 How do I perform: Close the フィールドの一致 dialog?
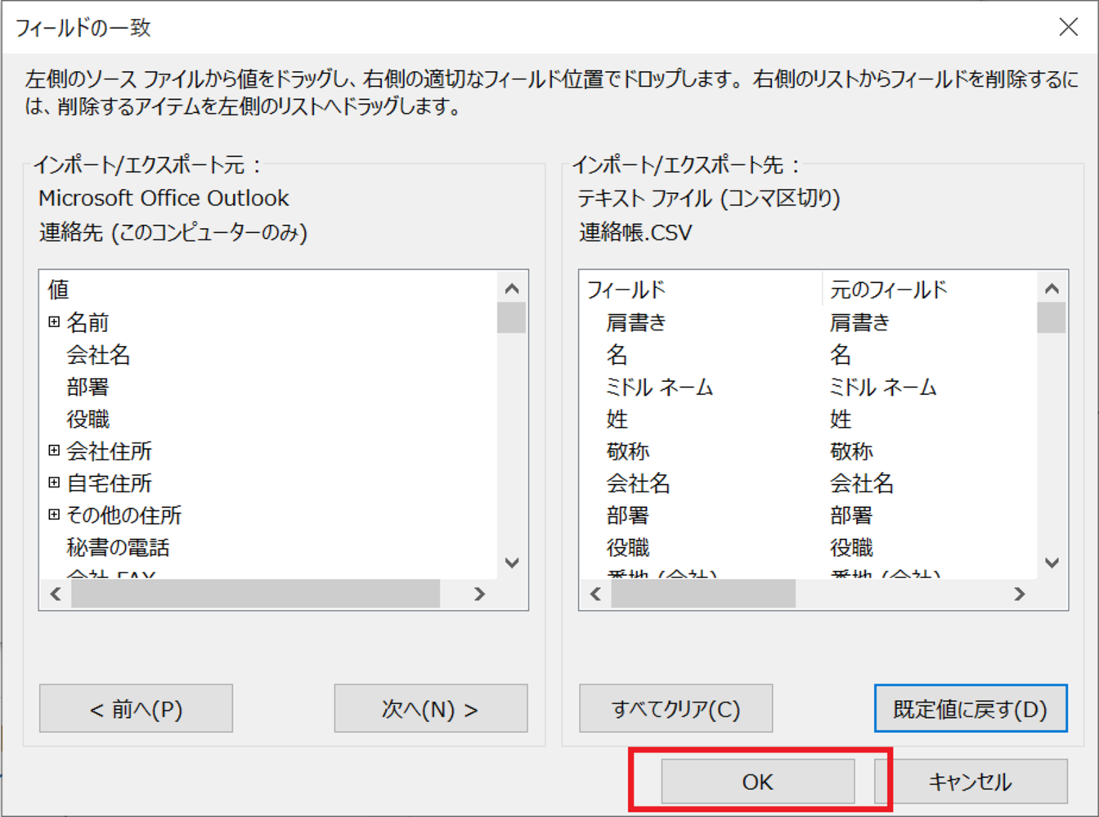(1068, 27)
